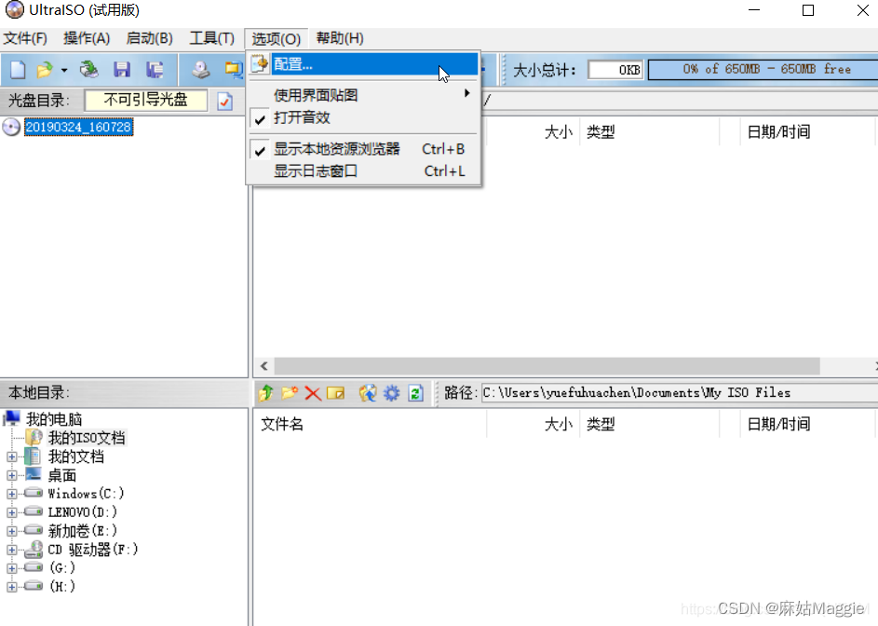Screen dimensions: 878x626
Task: Click the local New folder icon
Action: click(290, 393)
